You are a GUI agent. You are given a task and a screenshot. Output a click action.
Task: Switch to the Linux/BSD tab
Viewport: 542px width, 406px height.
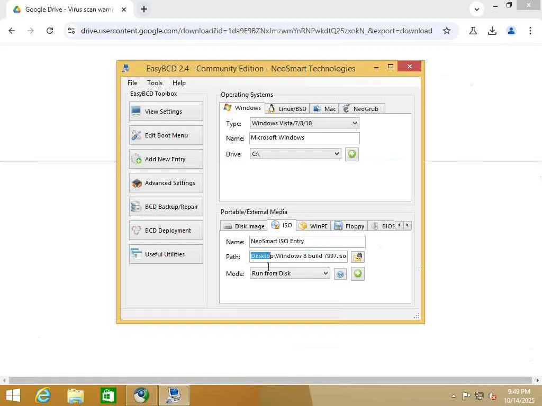coord(287,109)
